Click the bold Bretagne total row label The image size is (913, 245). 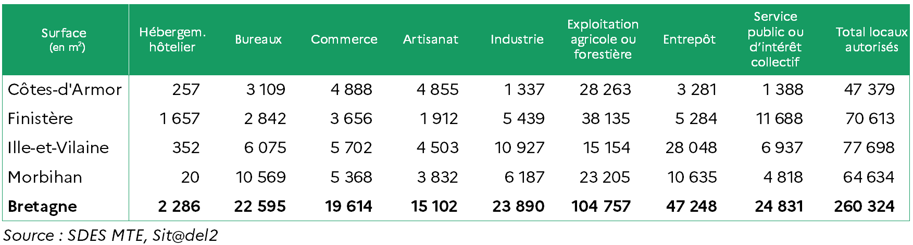[43, 207]
